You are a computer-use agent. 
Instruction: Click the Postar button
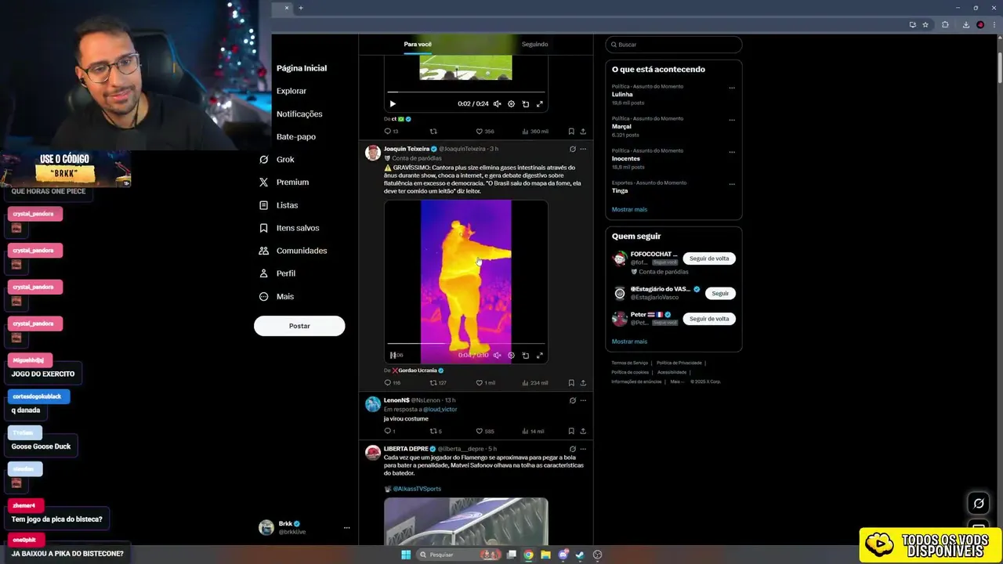[299, 326]
